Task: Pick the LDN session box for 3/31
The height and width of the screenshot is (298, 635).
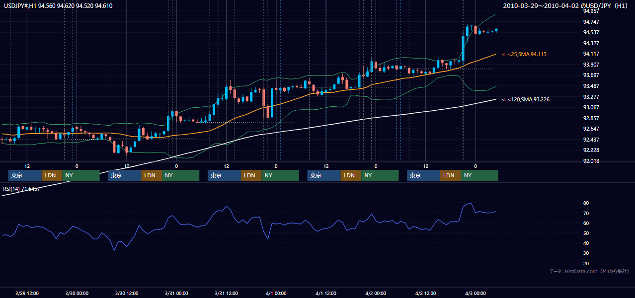Action: click(251, 175)
